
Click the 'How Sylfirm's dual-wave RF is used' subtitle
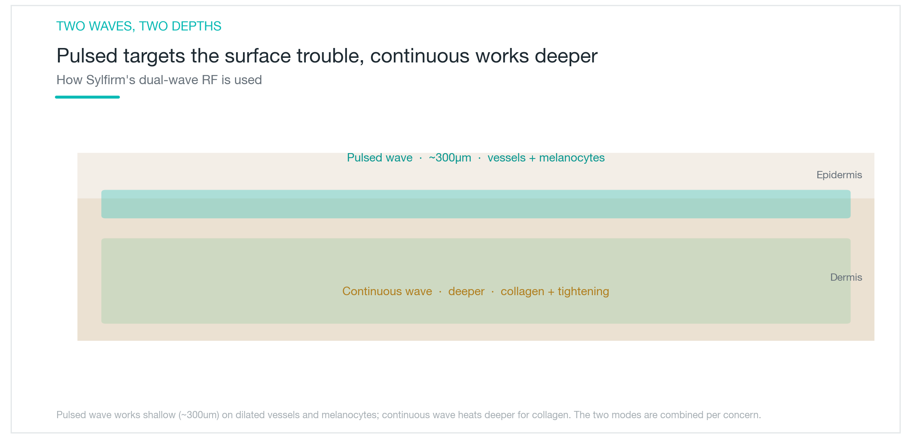point(159,80)
